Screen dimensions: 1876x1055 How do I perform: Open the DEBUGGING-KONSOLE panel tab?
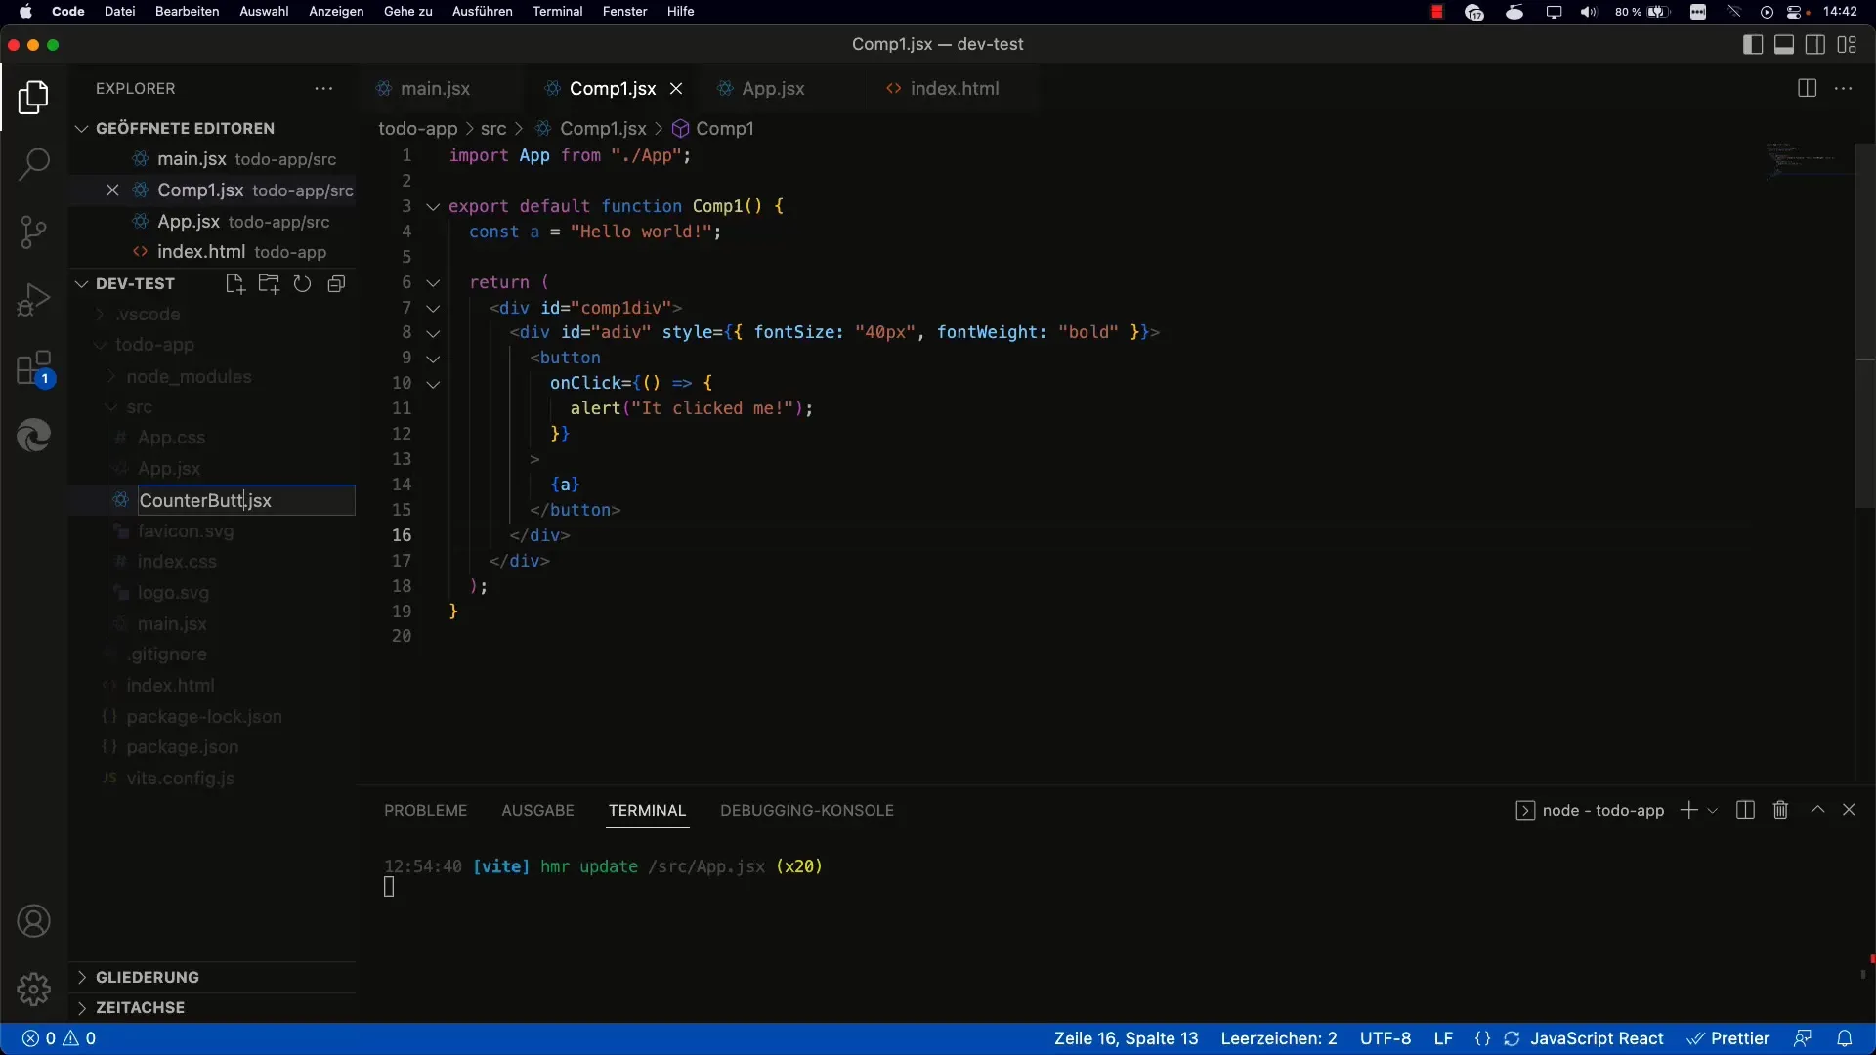807,811
